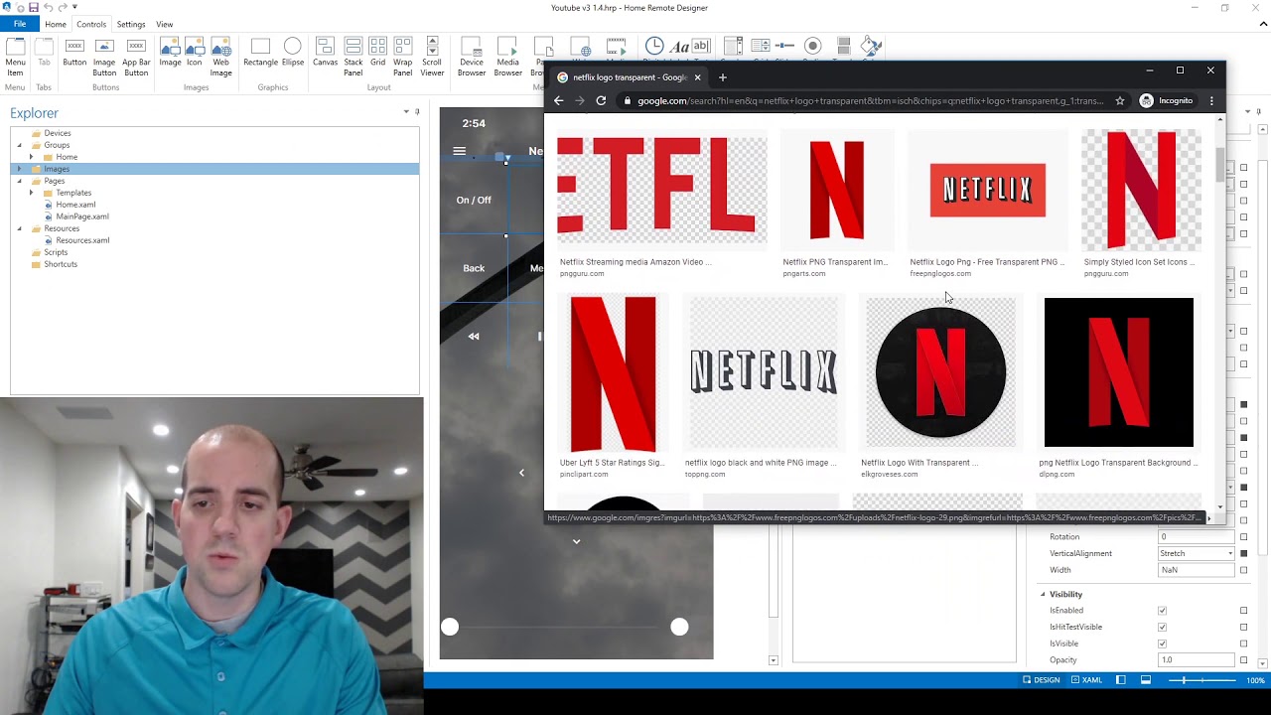Image resolution: width=1271 pixels, height=715 pixels.
Task: Click the filled marker beside VerticalAlignment
Action: point(1243,554)
